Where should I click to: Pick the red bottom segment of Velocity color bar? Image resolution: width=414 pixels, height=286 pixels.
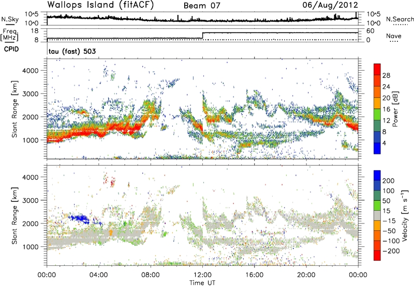tap(377, 256)
